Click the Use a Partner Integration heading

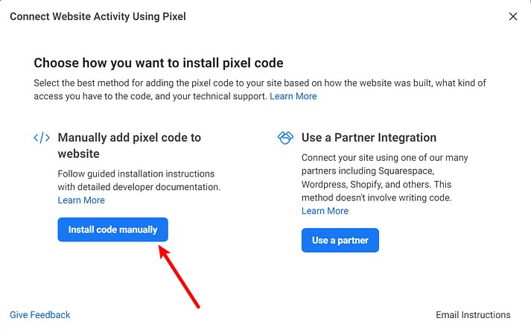(369, 138)
